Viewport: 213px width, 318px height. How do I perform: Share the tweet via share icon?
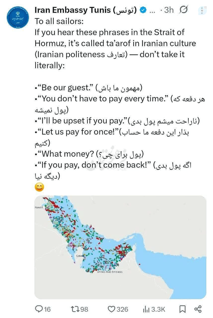(198, 309)
